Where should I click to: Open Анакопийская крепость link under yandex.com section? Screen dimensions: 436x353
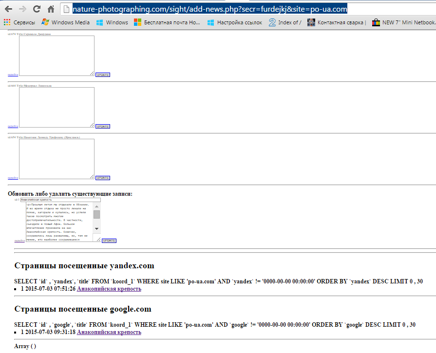tap(109, 289)
